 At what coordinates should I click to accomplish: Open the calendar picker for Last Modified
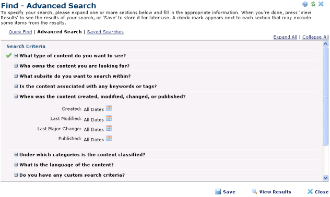click(109, 118)
